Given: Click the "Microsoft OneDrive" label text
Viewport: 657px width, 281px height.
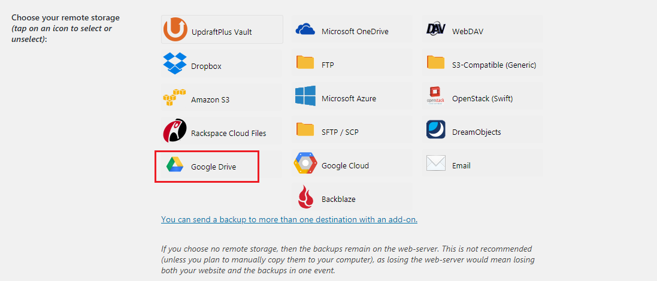Looking at the screenshot, I should (x=355, y=31).
